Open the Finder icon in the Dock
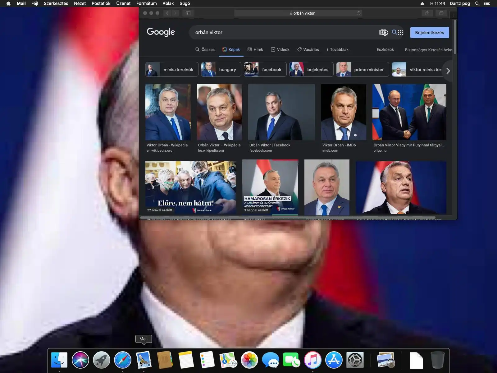Viewport: 497px width, 373px height. pos(59,360)
